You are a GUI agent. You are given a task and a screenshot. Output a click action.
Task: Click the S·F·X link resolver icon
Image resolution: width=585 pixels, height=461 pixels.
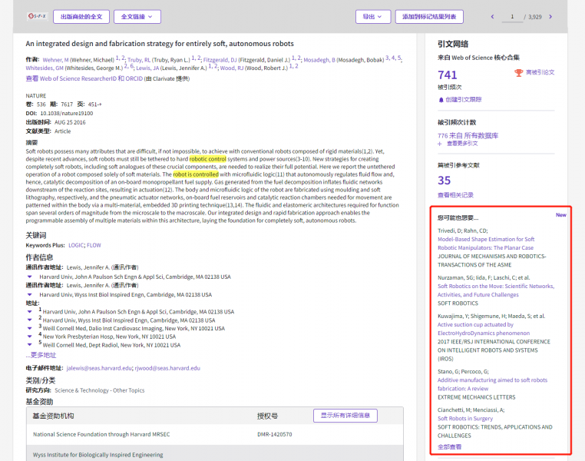(36, 16)
